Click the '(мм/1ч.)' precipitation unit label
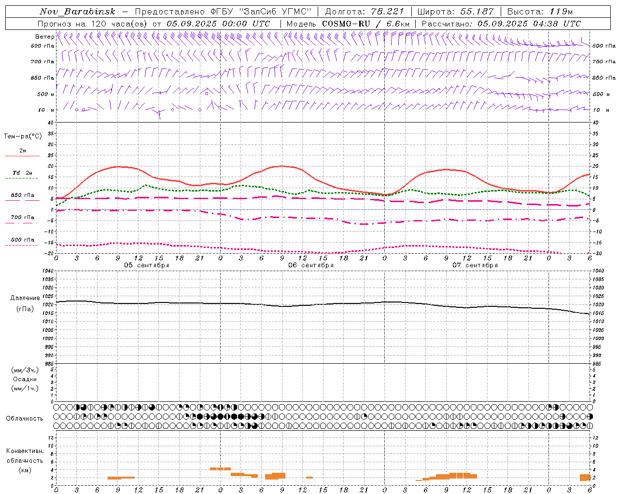Image resolution: width=618 pixels, height=494 pixels. [x=25, y=388]
